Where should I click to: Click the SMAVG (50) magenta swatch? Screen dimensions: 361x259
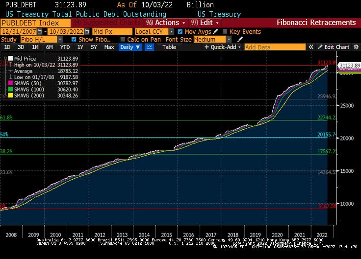coord(10,83)
